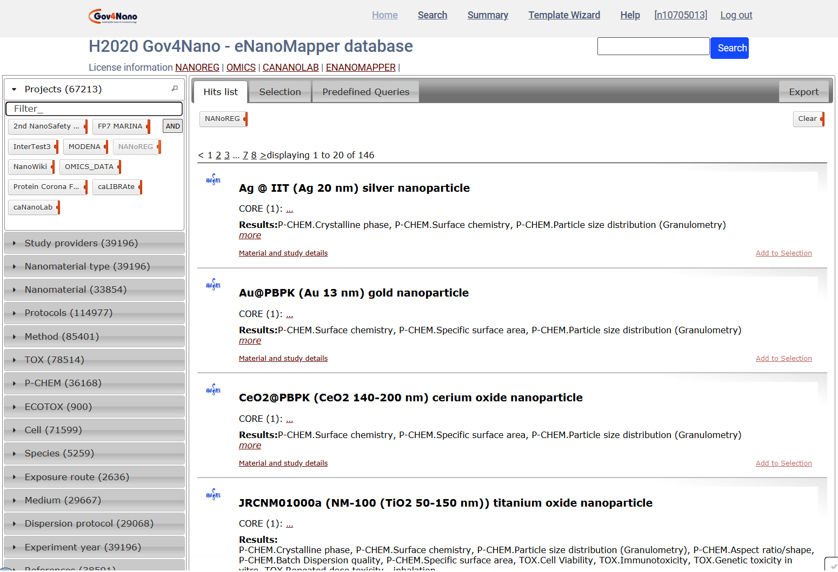Viewport: 838px width, 572px height.
Task: Click NANoREG logo beside cerium oxide result
Action: (214, 389)
